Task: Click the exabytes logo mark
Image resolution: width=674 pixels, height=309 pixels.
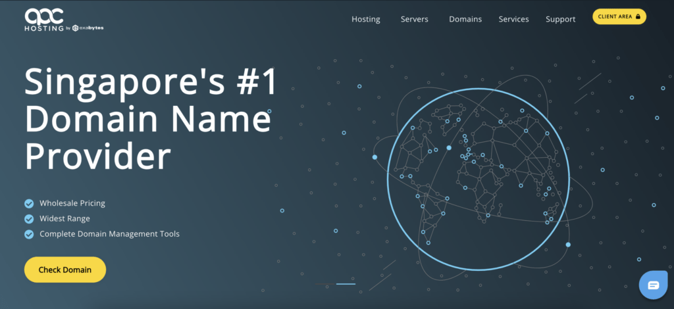Action: point(75,28)
